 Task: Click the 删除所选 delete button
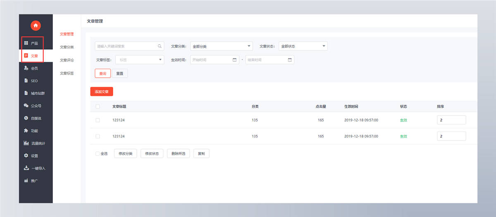[x=179, y=153]
